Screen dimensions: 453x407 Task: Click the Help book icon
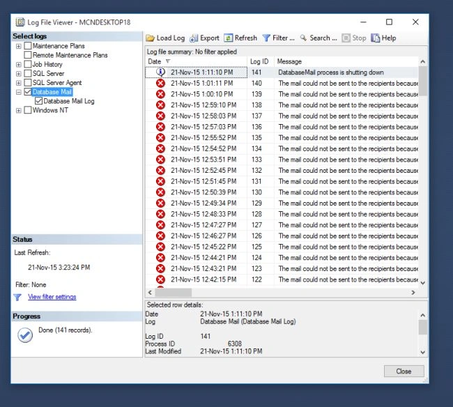375,38
